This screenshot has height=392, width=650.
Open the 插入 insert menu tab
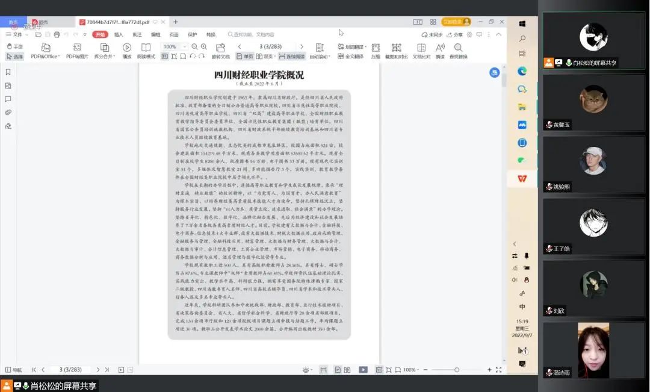point(119,34)
